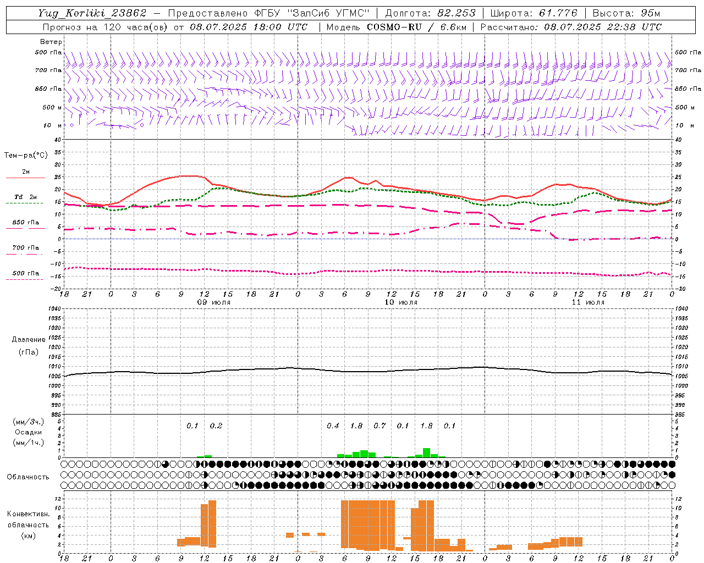
Task: Select the 850 гПа temperature legend entry
Action: 26,223
